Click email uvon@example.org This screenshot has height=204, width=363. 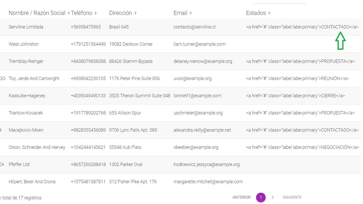(193, 79)
